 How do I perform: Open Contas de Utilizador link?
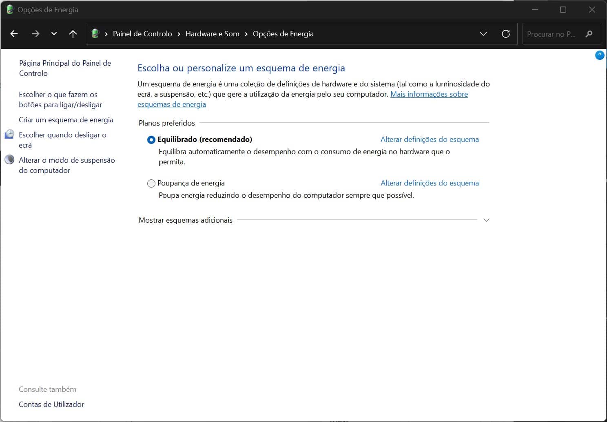[51, 404]
